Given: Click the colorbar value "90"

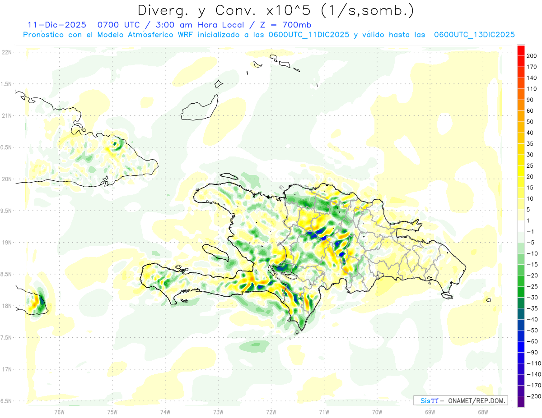Looking at the screenshot, I should click(530, 100).
